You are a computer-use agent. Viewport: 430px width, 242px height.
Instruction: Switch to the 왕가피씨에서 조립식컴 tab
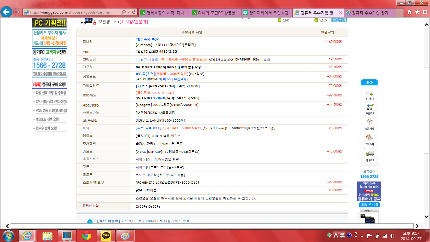267,13
